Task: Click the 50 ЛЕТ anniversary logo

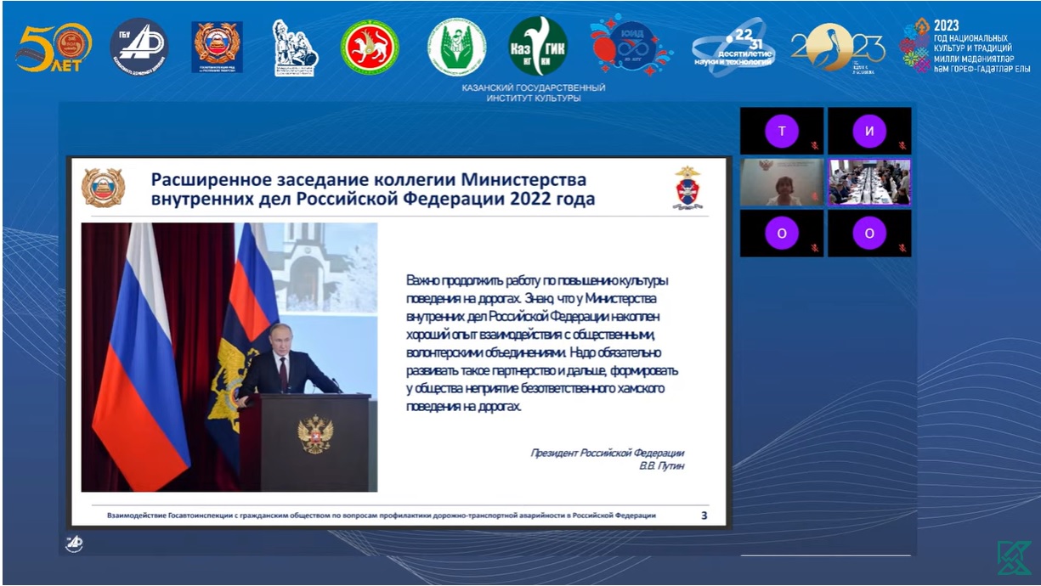Action: 54,48
